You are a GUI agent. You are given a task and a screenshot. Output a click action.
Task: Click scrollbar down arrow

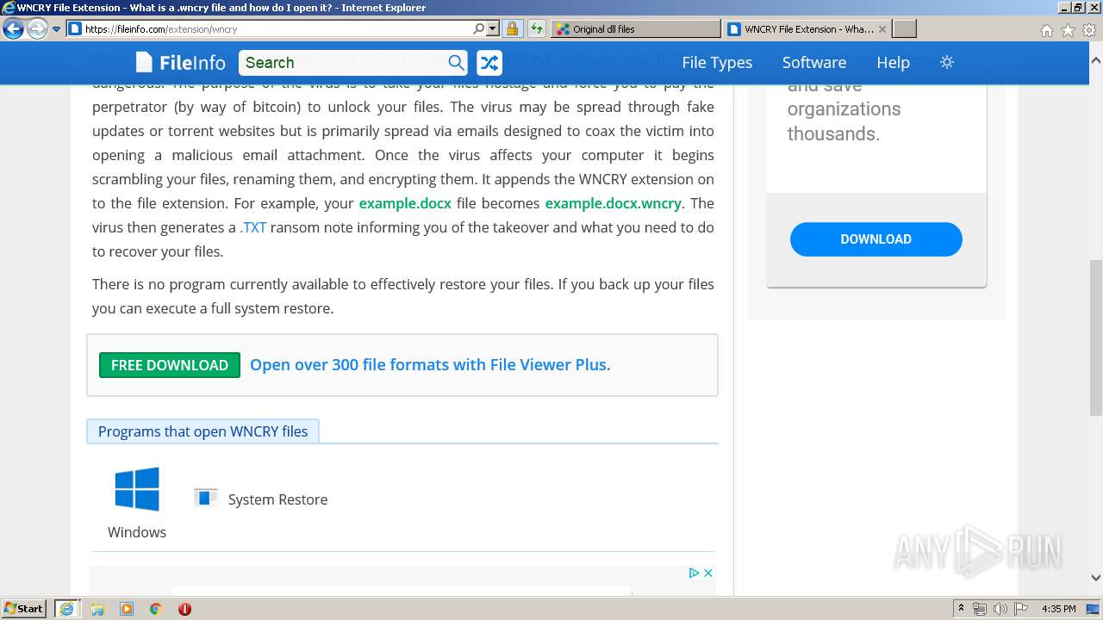(x=1096, y=578)
